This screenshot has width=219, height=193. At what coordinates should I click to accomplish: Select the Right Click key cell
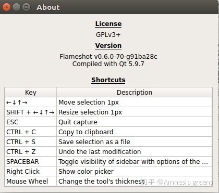click(x=31, y=171)
